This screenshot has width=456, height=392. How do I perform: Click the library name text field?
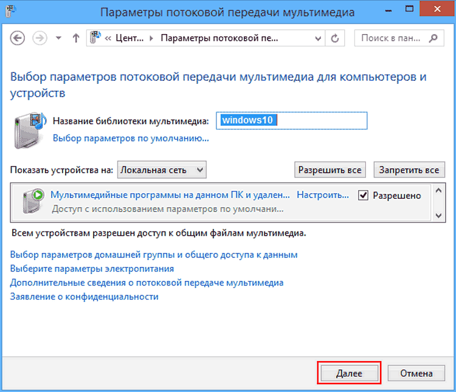point(292,120)
